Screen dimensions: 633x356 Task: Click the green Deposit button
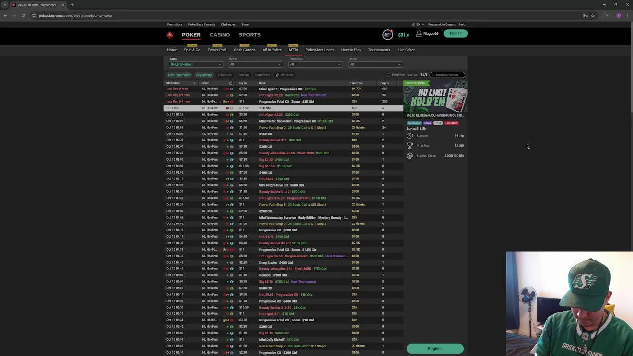[455, 34]
